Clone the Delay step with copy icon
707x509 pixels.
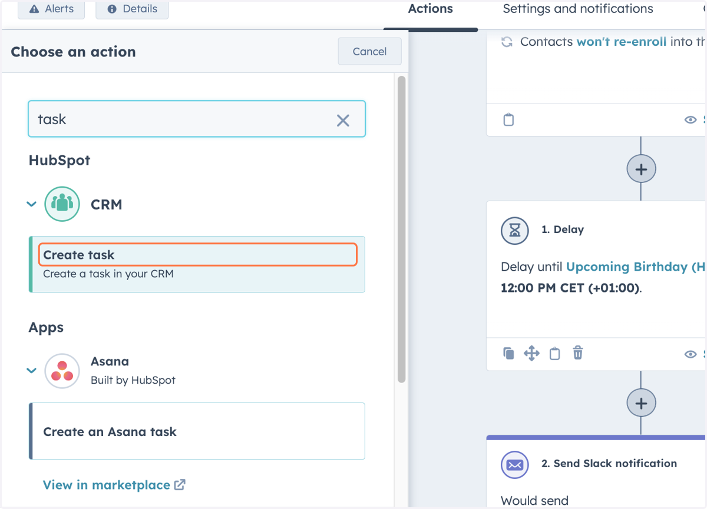point(508,354)
